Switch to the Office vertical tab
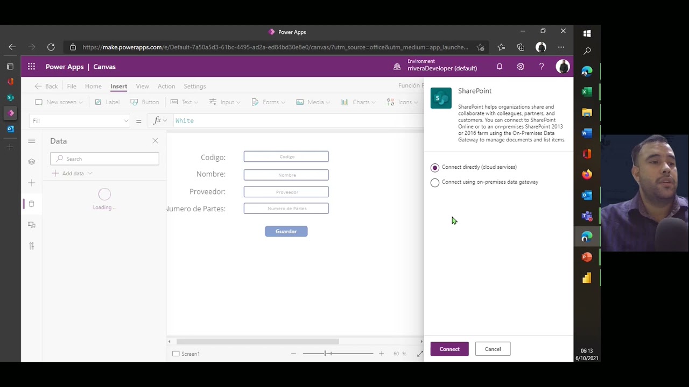 click(x=10, y=82)
